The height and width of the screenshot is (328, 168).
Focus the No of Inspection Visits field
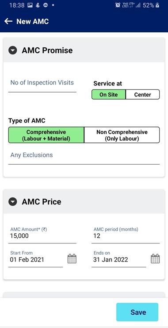(x=42, y=85)
